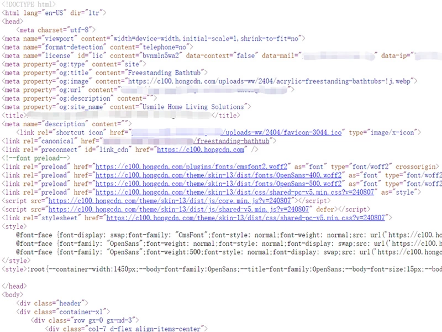Screen dimensions: 442x332
Task: Click the license content value "bvnmln5wa2"
Action: coord(161,56)
